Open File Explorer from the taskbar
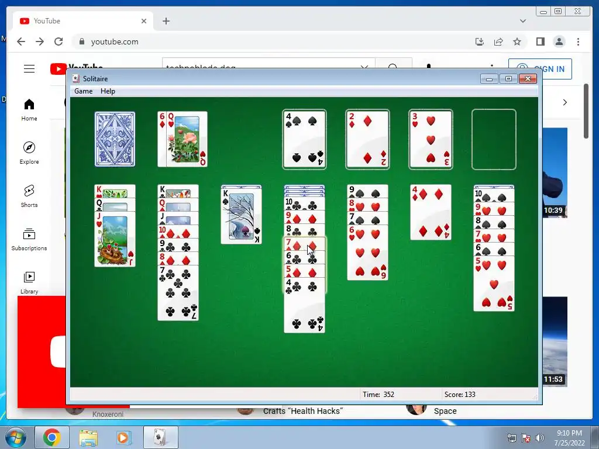Image resolution: width=599 pixels, height=449 pixels. [x=88, y=437]
